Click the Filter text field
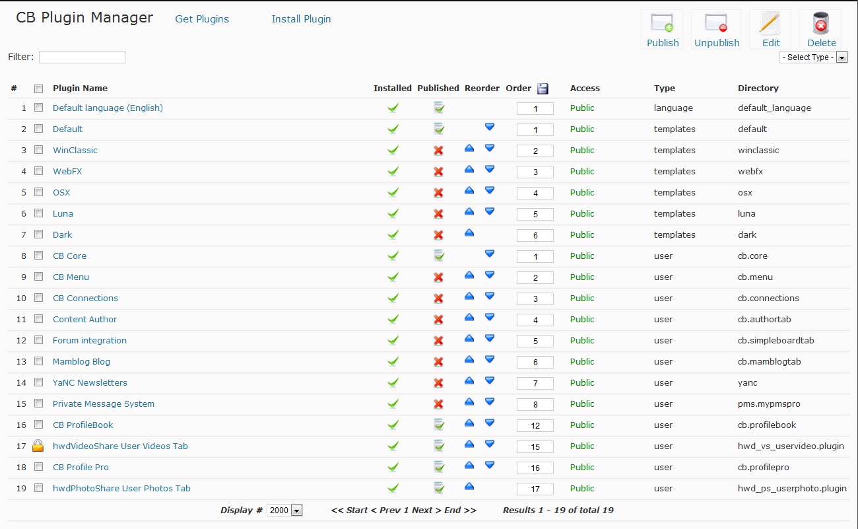 point(82,57)
